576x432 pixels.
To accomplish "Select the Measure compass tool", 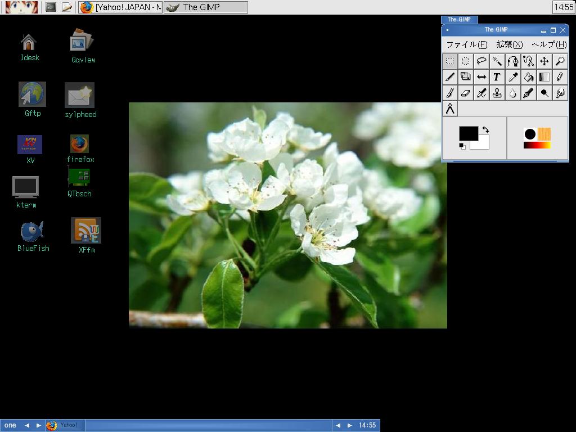I will click(450, 109).
